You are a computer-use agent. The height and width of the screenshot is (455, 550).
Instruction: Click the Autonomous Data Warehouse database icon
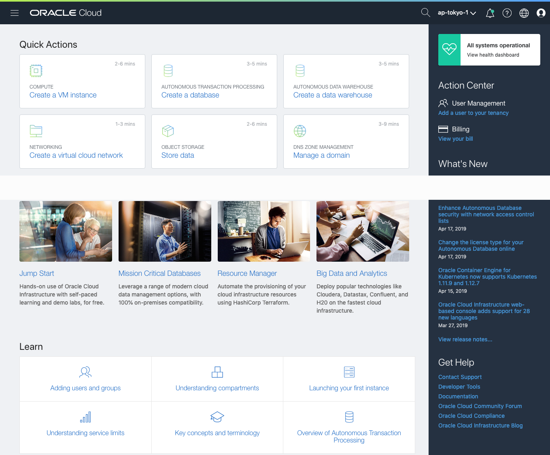click(x=300, y=71)
